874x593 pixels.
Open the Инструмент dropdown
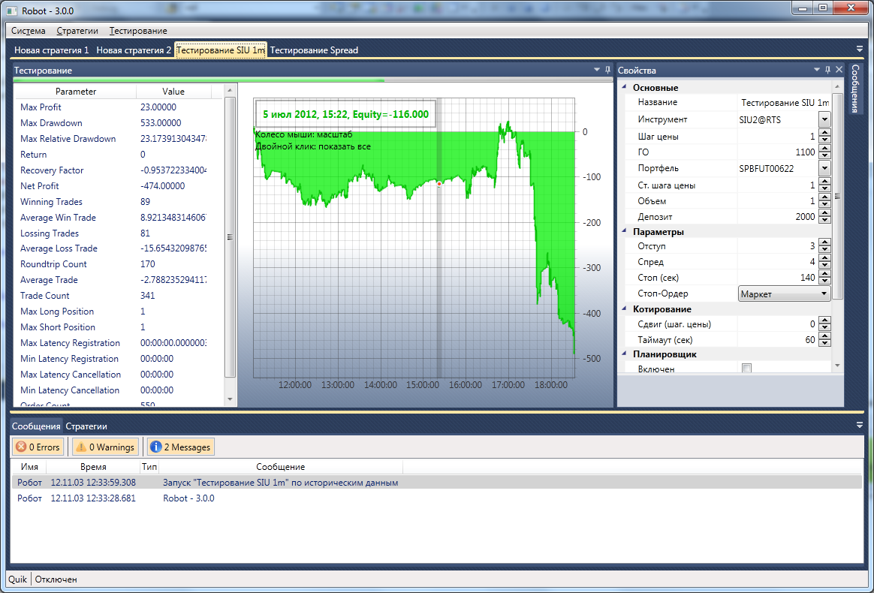coord(824,119)
